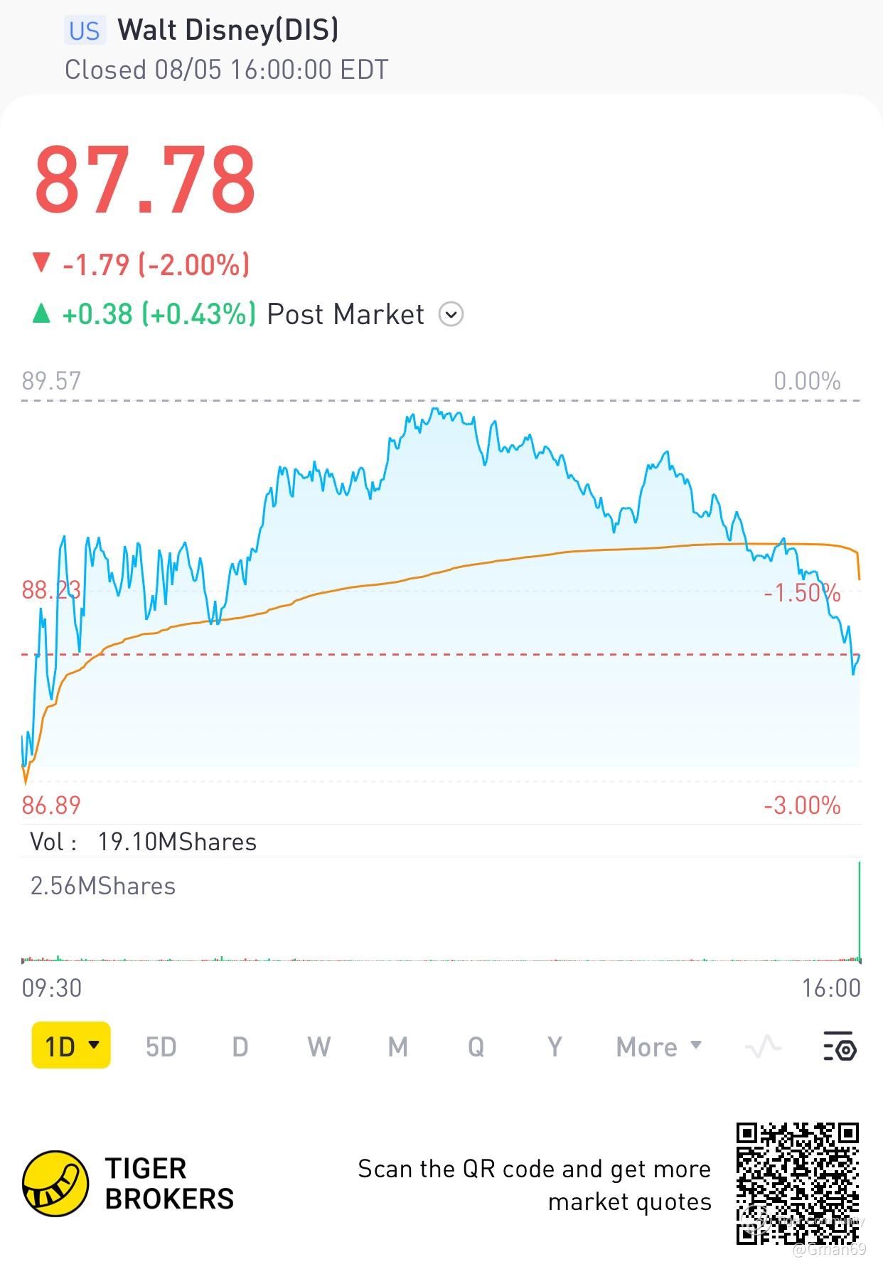Open the 1D timeframe dropdown
The width and height of the screenshot is (883, 1269).
(71, 1046)
